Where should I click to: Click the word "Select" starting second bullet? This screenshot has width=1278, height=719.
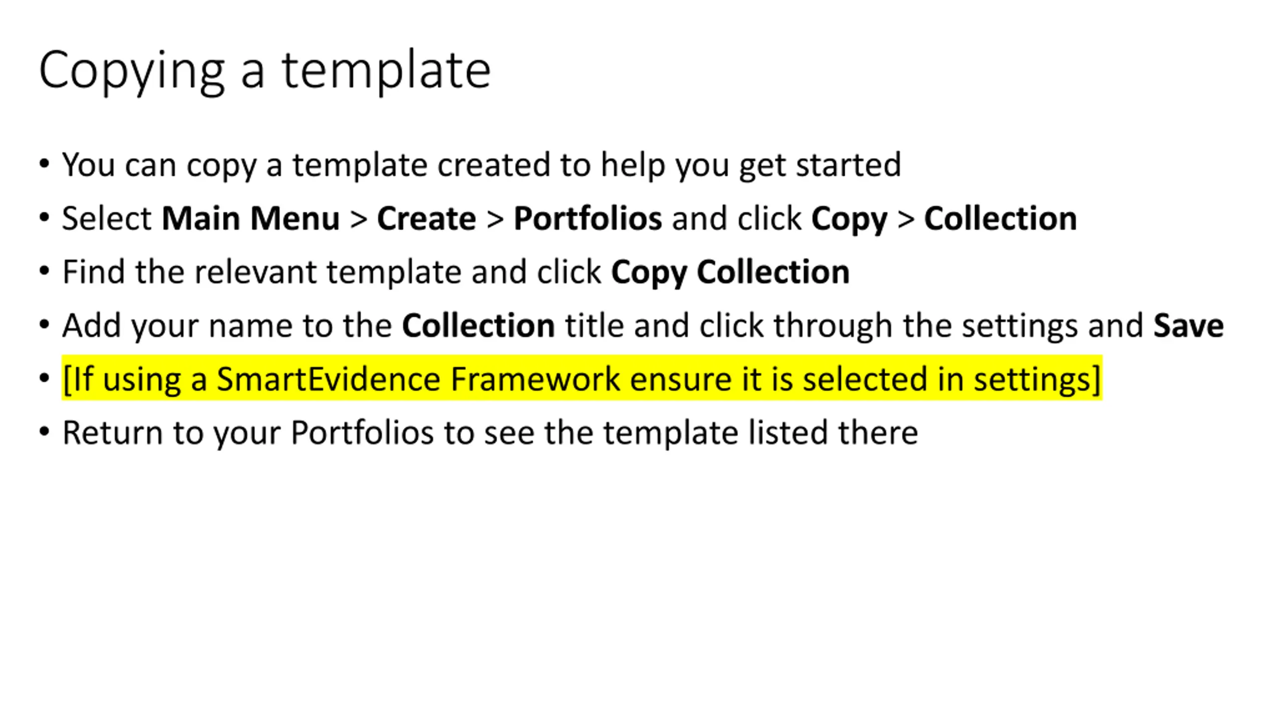click(107, 218)
